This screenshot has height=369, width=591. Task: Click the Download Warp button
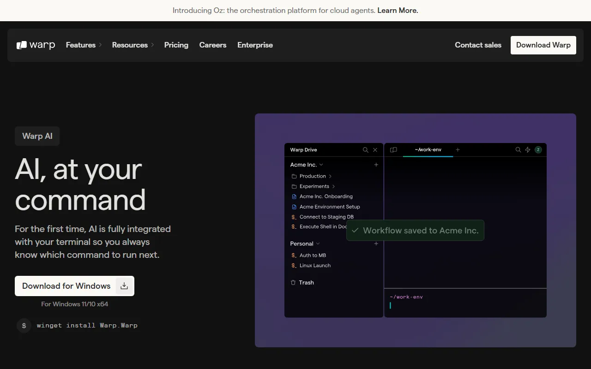(x=543, y=45)
